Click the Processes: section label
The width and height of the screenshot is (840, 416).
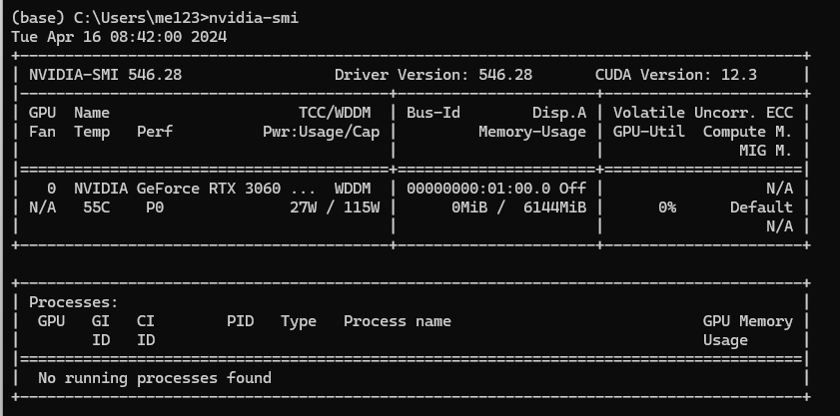pyautogui.click(x=73, y=302)
